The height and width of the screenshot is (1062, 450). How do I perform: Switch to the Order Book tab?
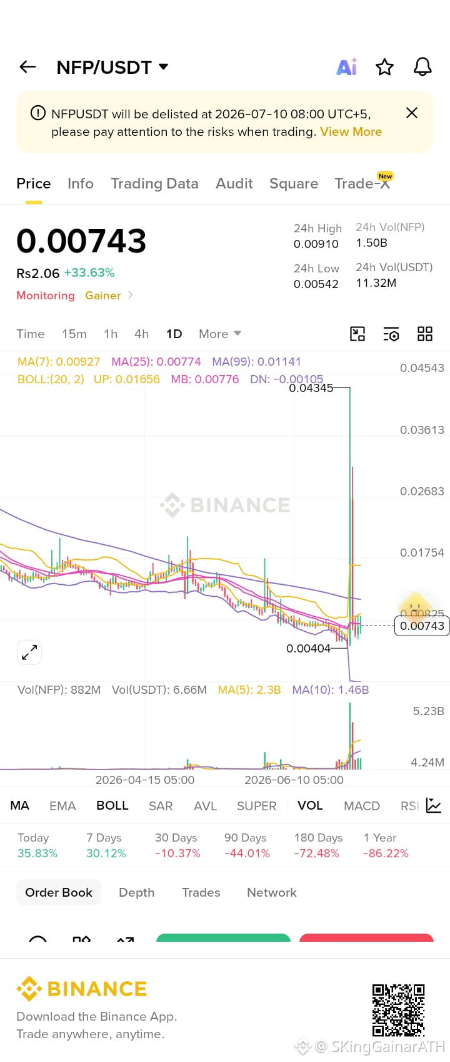coord(59,892)
